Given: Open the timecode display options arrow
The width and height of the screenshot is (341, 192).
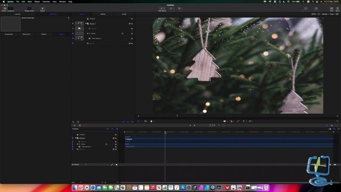Looking at the screenshot, I should click(x=219, y=125).
